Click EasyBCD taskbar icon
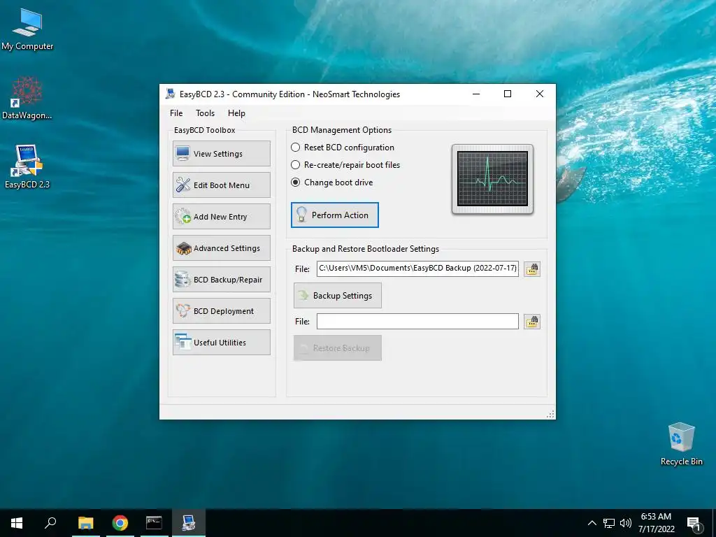 coord(189,523)
